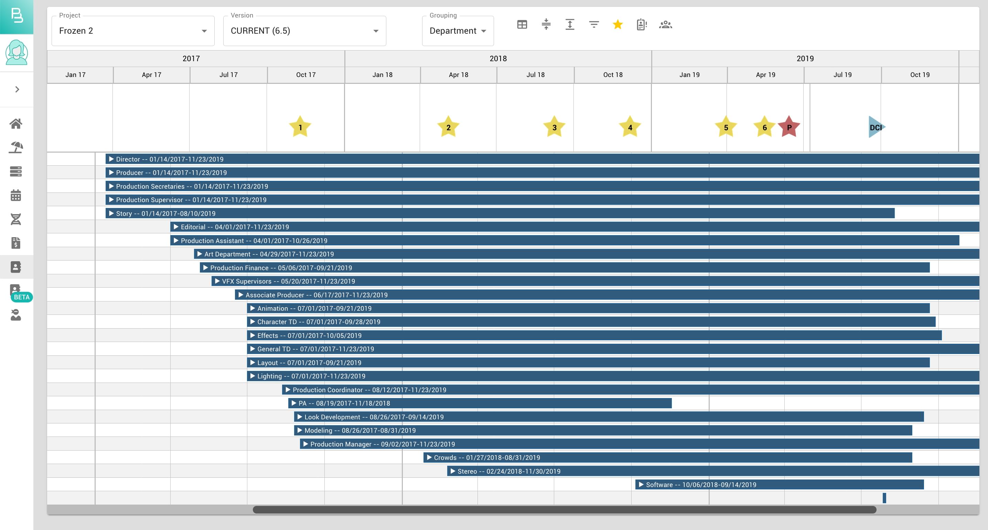Screen dimensions: 988x530
Task: Open the filter list icon
Action: point(594,25)
